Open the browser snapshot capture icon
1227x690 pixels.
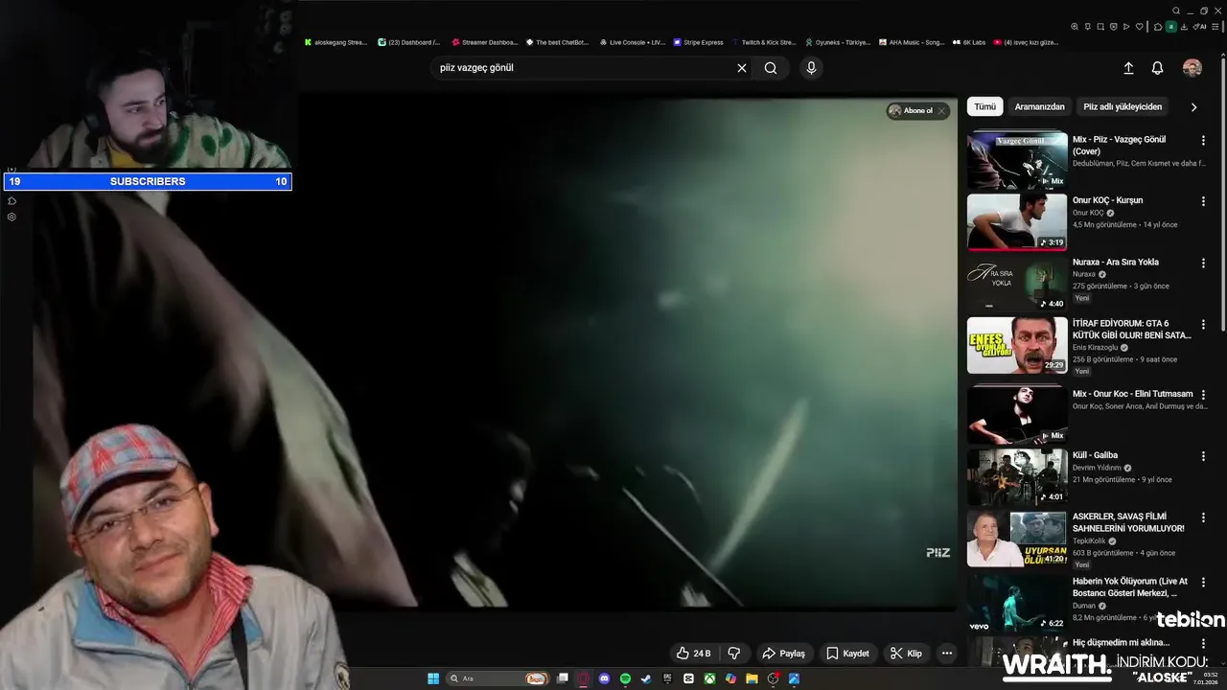pyautogui.click(x=1100, y=27)
